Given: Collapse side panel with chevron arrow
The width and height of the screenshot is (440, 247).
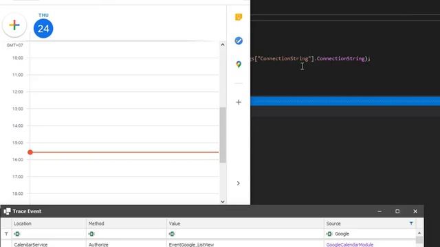Looking at the screenshot, I should click(x=239, y=183).
